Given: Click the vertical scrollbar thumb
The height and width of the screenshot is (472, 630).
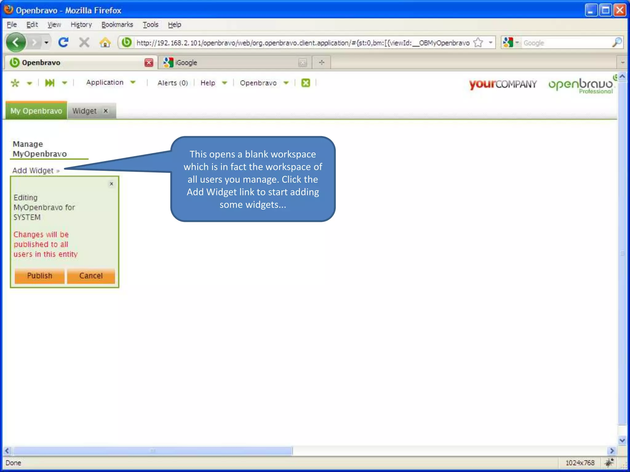Looking at the screenshot, I should pos(622,253).
